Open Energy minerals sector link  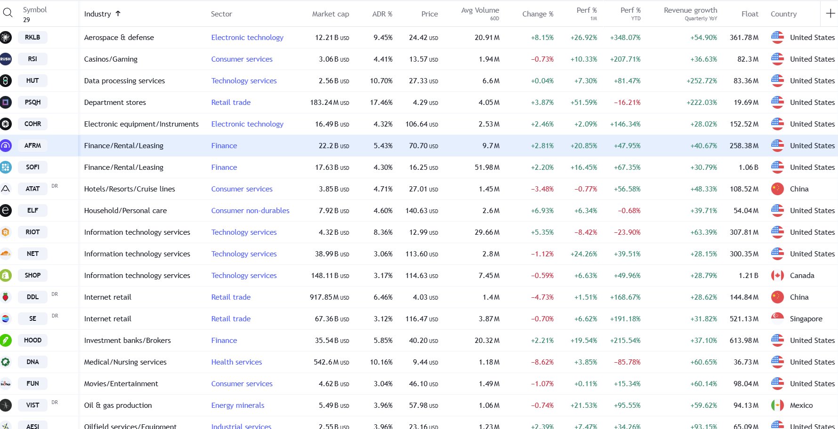pyautogui.click(x=237, y=405)
